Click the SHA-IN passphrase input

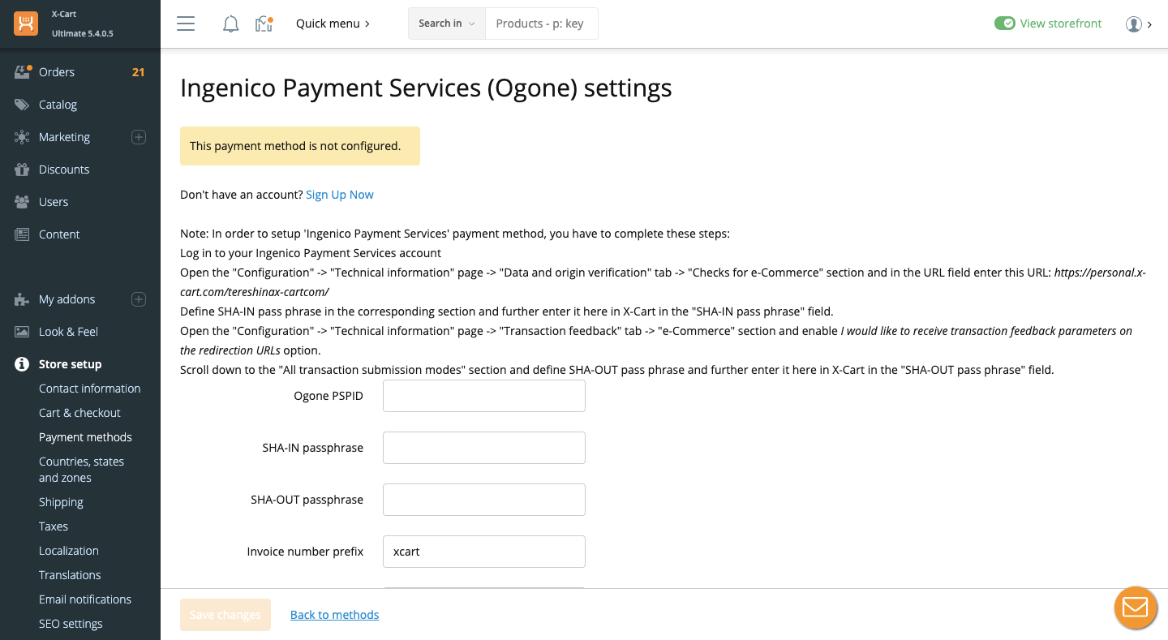pyautogui.click(x=483, y=448)
